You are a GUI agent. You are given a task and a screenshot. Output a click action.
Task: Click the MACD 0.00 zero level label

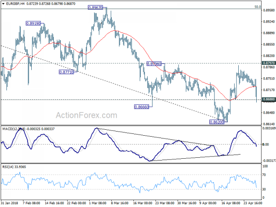click(x=265, y=144)
